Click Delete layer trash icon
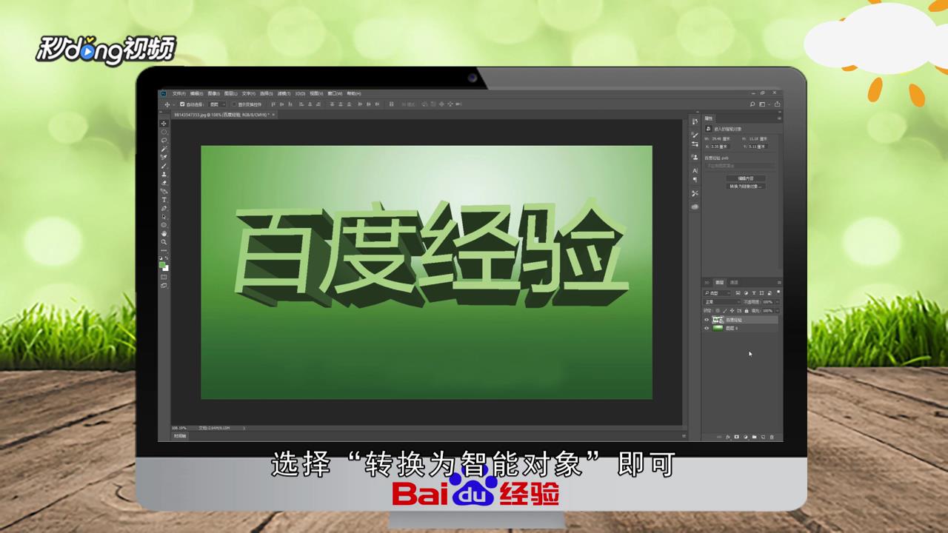 (772, 437)
